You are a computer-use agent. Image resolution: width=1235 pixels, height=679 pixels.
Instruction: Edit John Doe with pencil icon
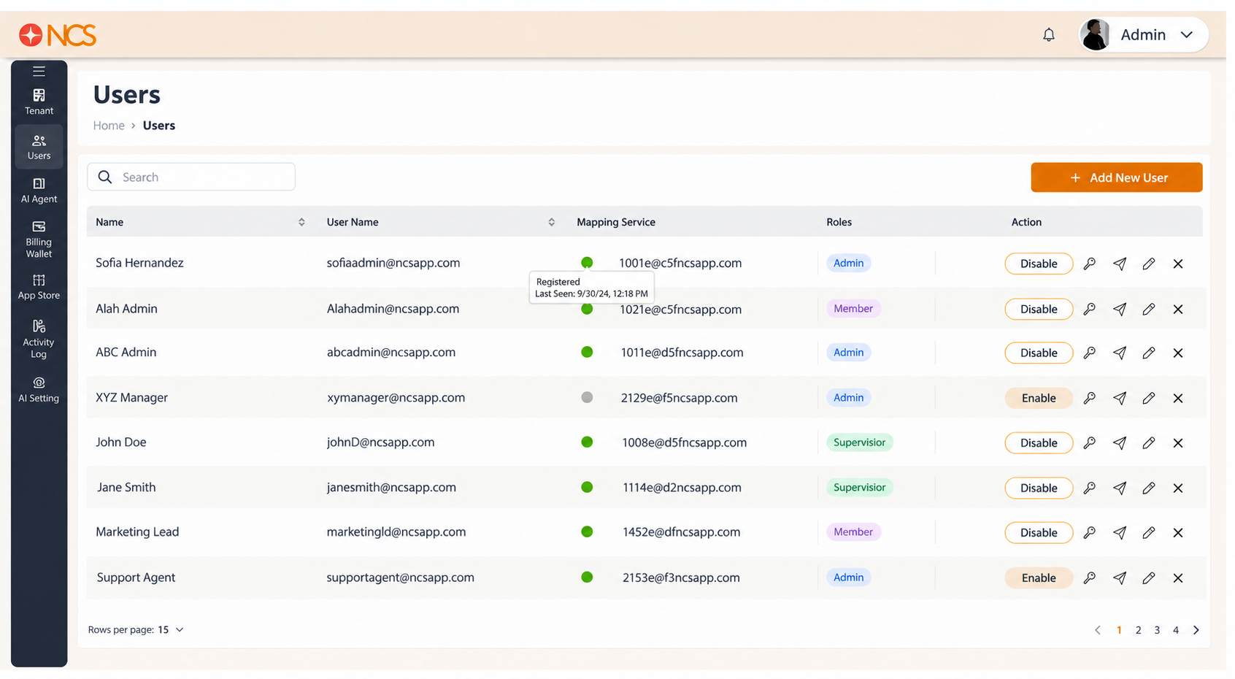(1149, 442)
